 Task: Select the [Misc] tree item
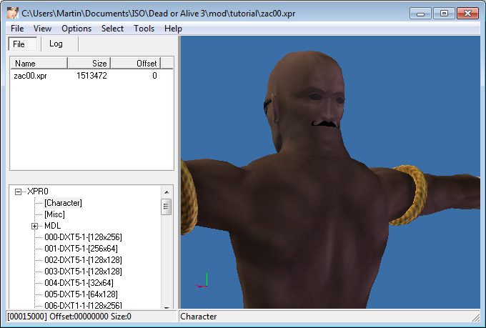pyautogui.click(x=54, y=214)
